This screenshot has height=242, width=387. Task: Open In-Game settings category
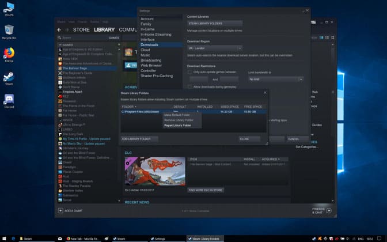(x=147, y=29)
